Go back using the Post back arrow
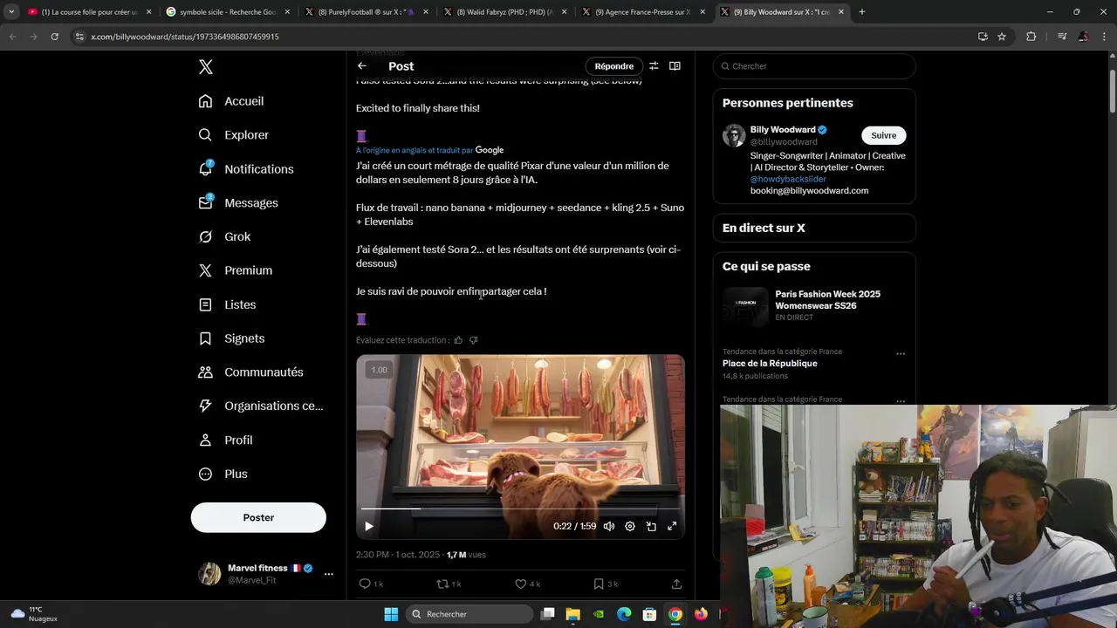1117x628 pixels. coord(362,66)
